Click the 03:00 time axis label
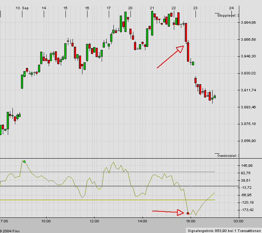Image resolution: width=262 pixels, height=233 pixels. coord(238,221)
